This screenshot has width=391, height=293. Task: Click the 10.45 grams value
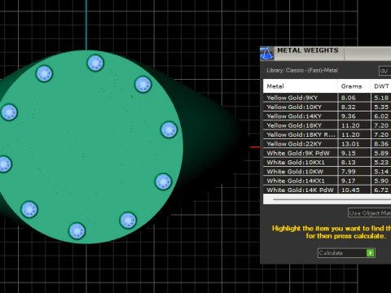350,190
